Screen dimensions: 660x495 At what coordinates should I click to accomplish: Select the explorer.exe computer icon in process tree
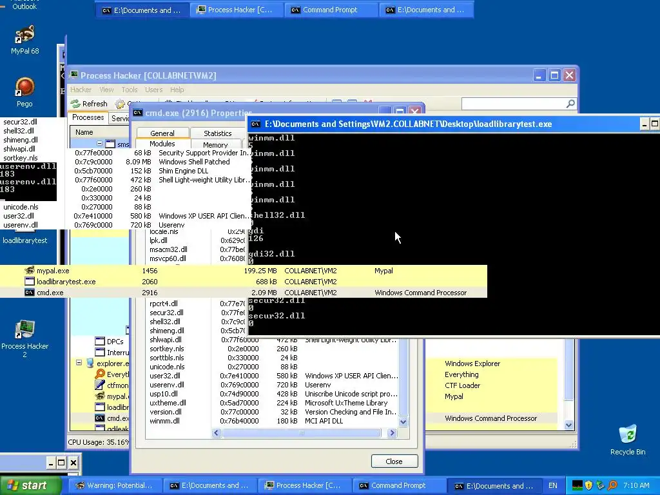[x=90, y=364]
